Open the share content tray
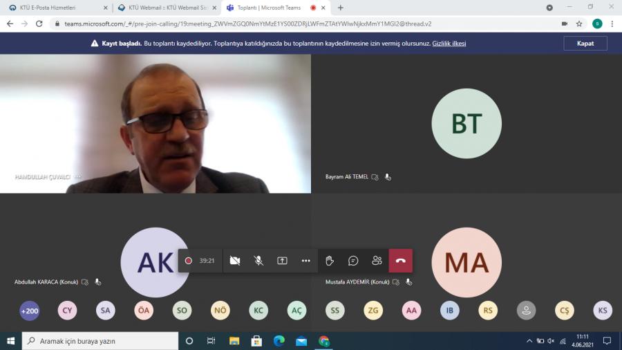This screenshot has height=350, width=622. (x=282, y=261)
